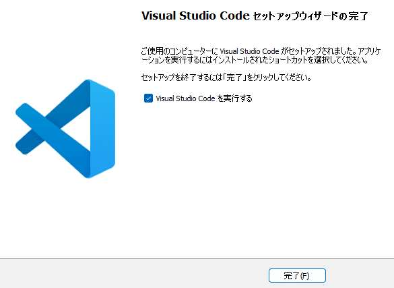This screenshot has height=288, width=394.
Task: Click the heading "Visual Studio Code セットアップウィザードの完了"
Action: point(255,16)
